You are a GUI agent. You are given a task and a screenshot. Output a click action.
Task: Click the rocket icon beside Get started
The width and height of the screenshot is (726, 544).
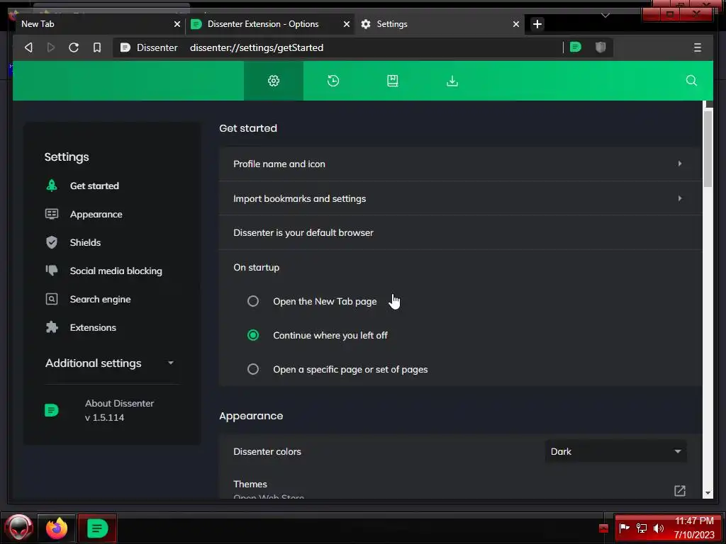[x=52, y=186]
